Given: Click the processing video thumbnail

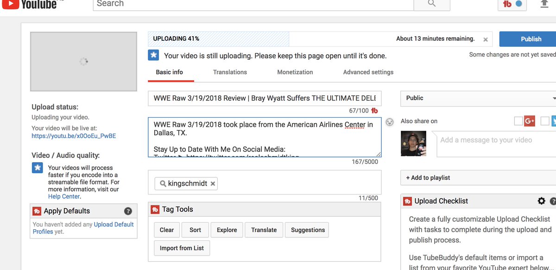Looking at the screenshot, I should [x=83, y=62].
